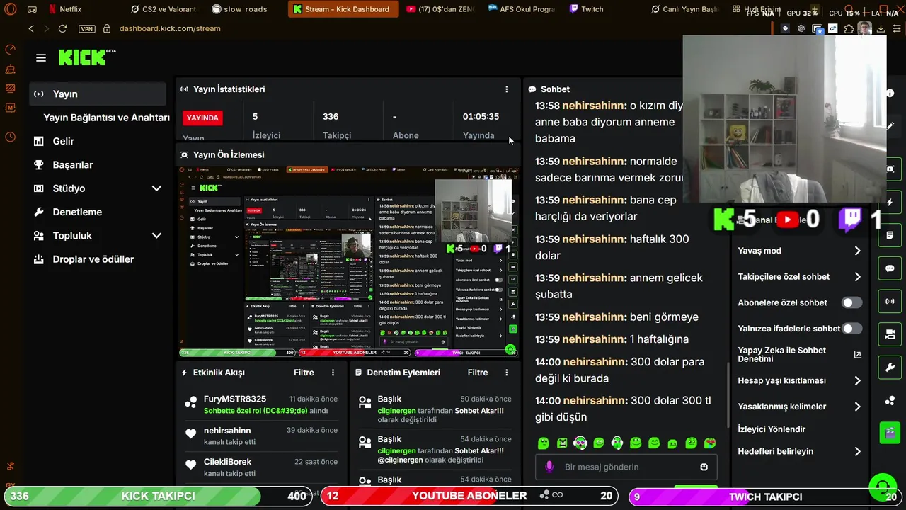906x510 pixels.
Task: Click username CilekliBorek in activity feed
Action: click(228, 462)
